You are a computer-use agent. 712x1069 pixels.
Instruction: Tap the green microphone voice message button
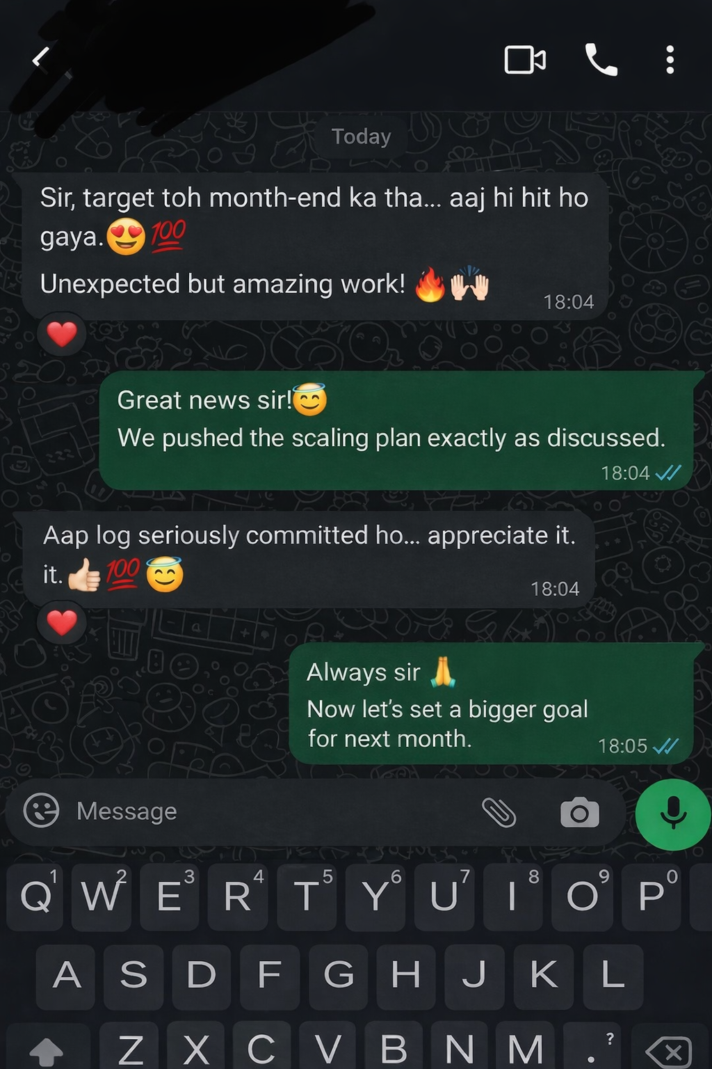(x=672, y=814)
